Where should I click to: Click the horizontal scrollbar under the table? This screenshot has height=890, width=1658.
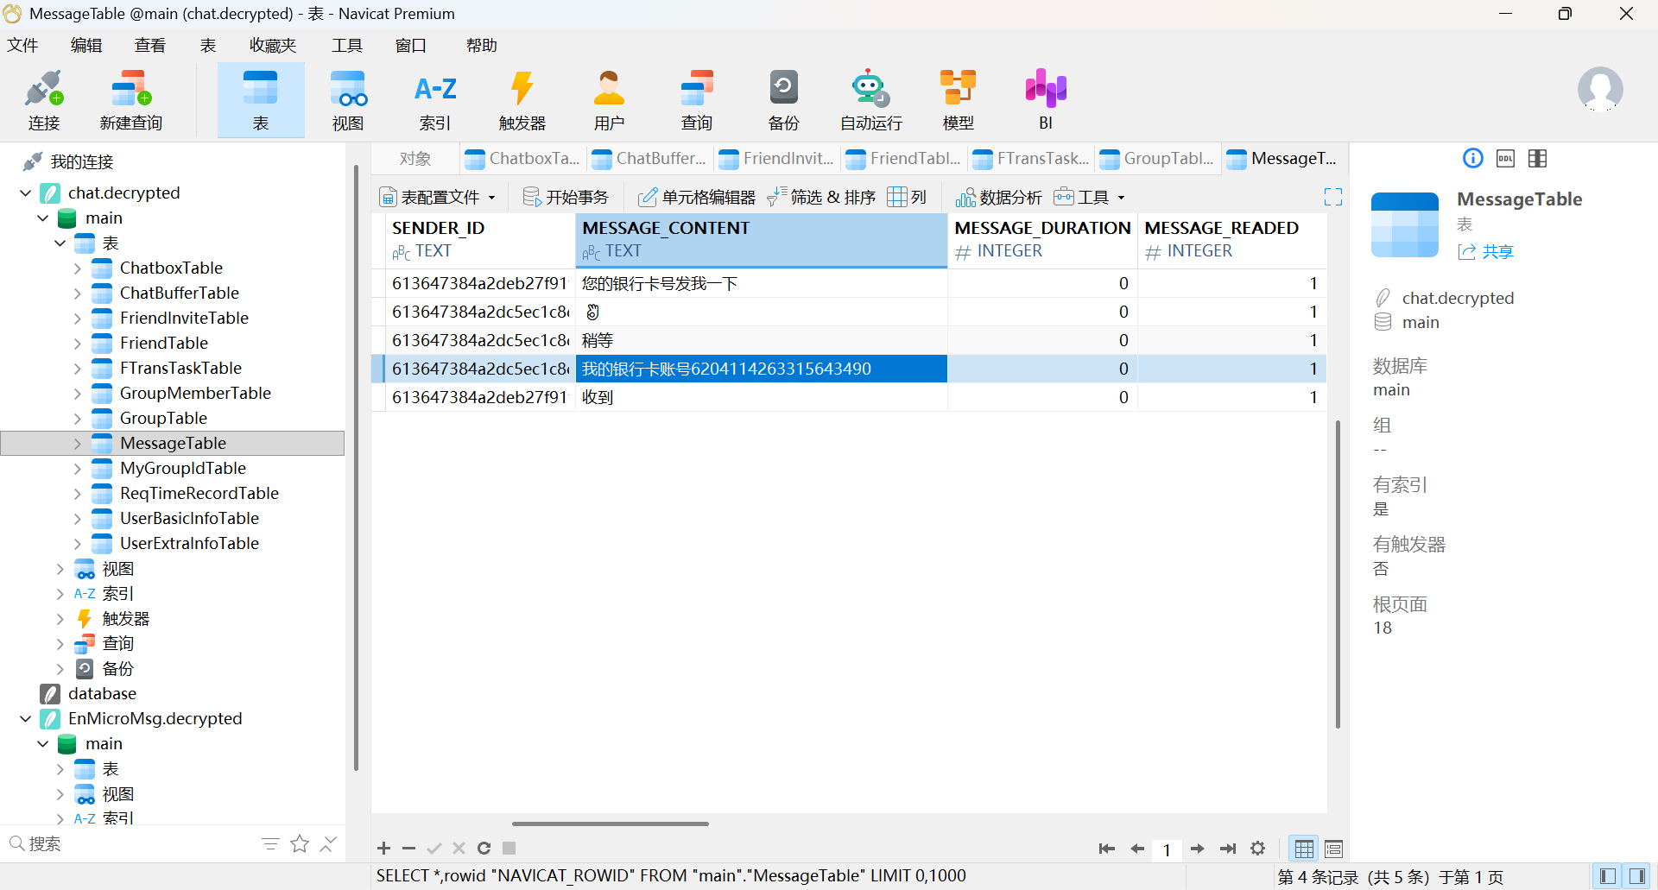click(611, 824)
